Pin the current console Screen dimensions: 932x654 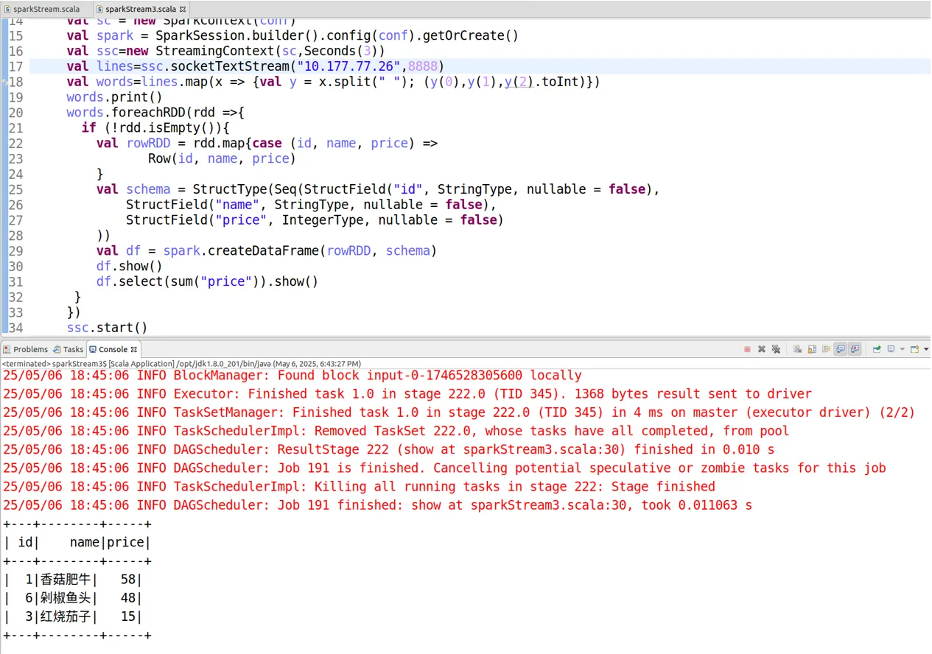click(x=877, y=349)
